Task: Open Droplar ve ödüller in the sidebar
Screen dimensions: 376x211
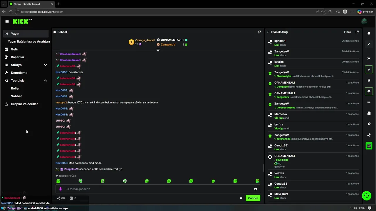Action: [26, 104]
